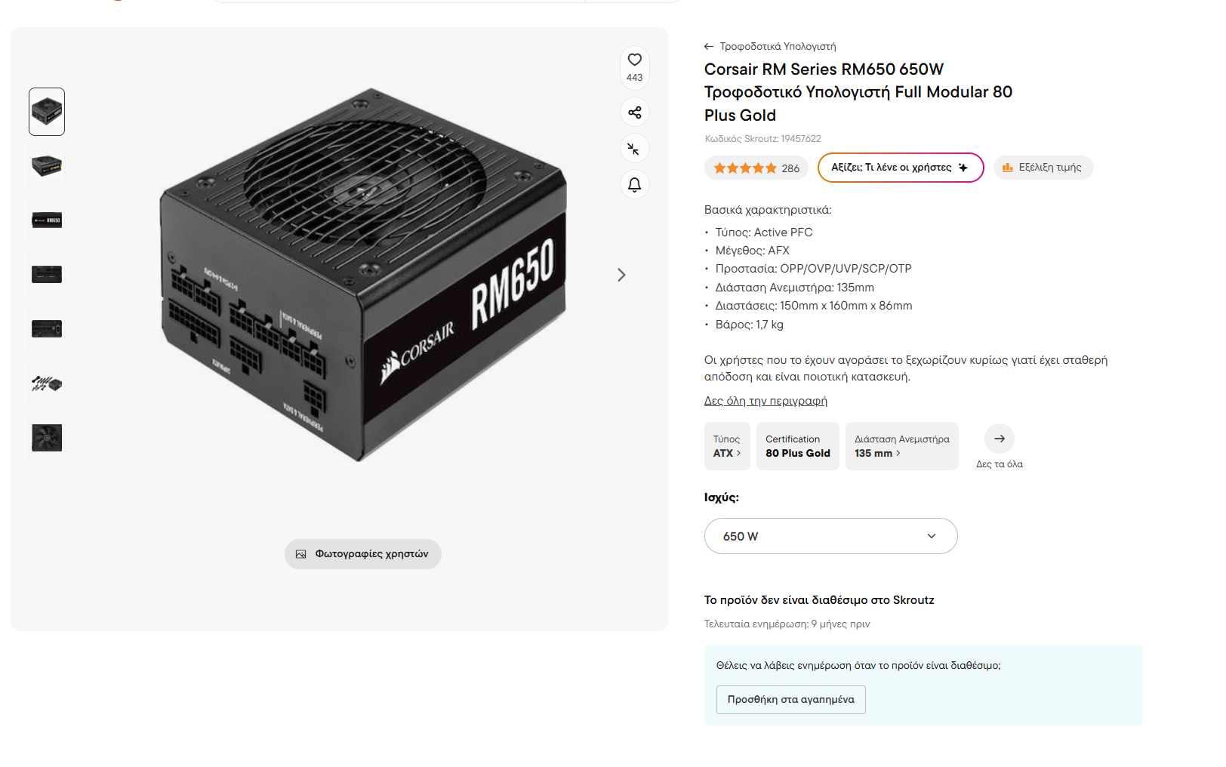Image resolution: width=1226 pixels, height=767 pixels.
Task: Open the Εξέλιξη τιμής price chart
Action: coord(1043,168)
